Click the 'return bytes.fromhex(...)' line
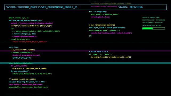 pos(32,74)
